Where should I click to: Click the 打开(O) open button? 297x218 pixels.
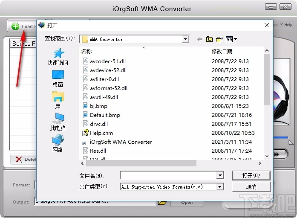(251, 175)
